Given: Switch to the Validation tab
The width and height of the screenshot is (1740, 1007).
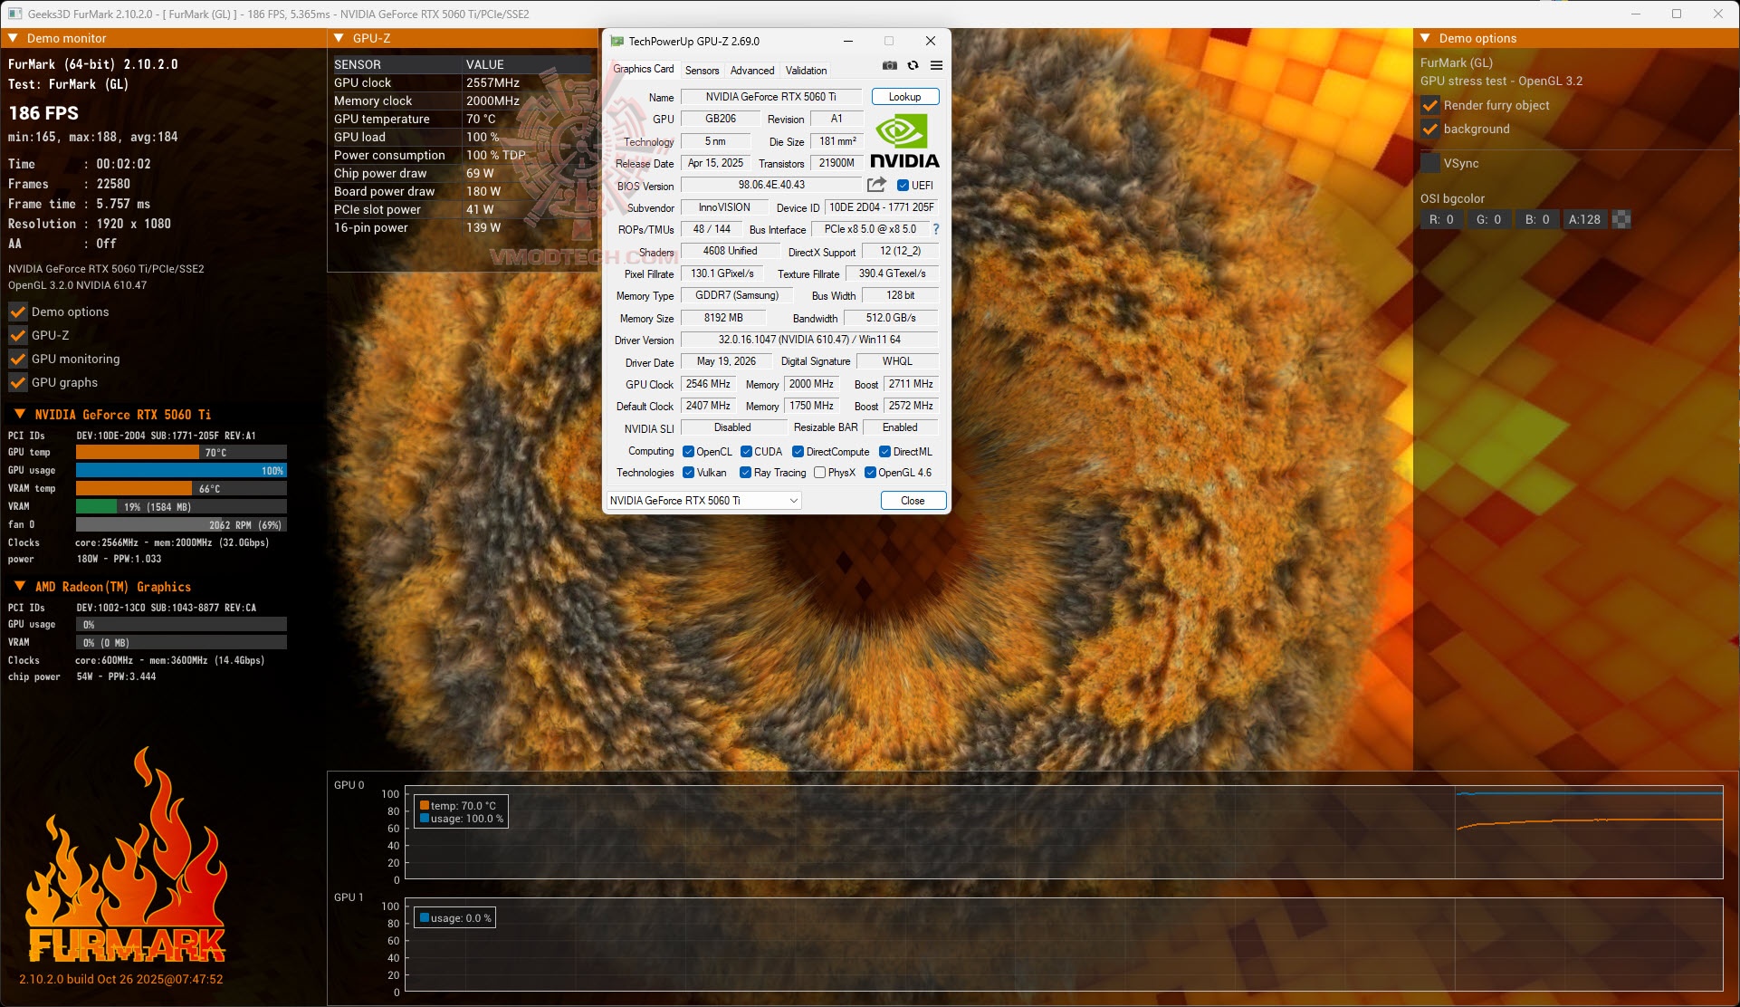Looking at the screenshot, I should 806,70.
